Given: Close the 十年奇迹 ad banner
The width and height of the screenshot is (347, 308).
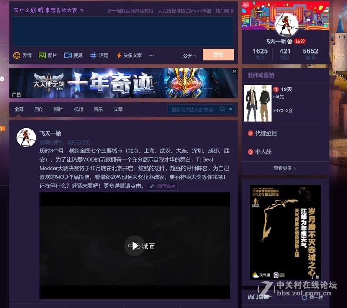Looking at the screenshot, I should click(x=234, y=71).
